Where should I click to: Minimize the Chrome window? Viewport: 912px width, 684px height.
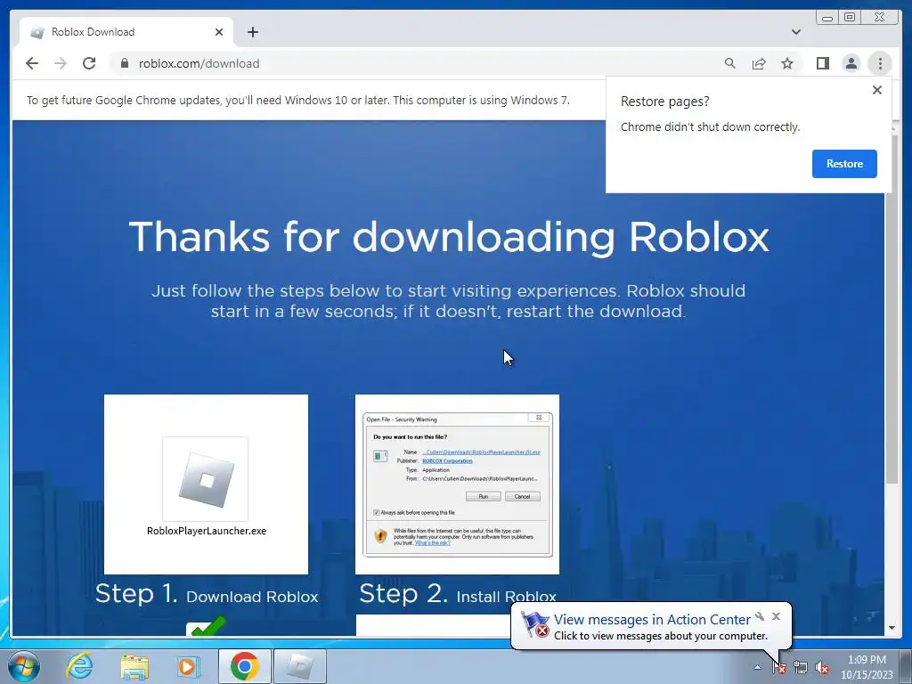827,18
